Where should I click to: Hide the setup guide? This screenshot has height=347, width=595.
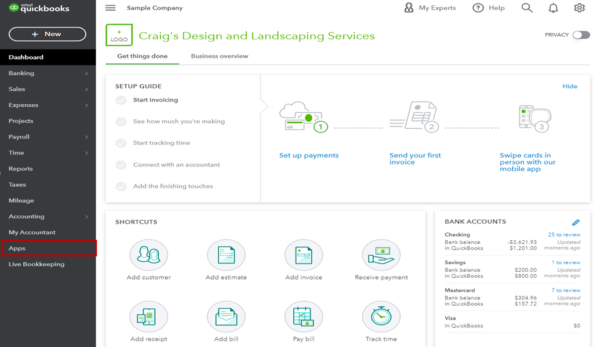[x=569, y=86]
